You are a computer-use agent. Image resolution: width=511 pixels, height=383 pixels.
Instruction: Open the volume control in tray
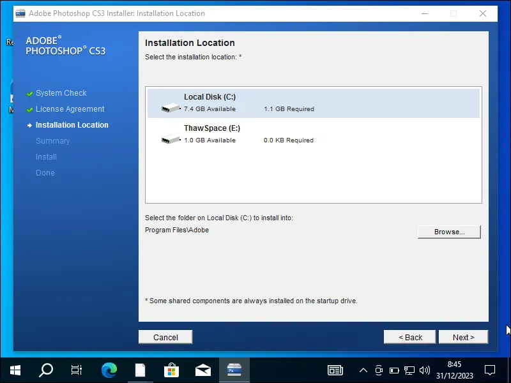point(425,370)
